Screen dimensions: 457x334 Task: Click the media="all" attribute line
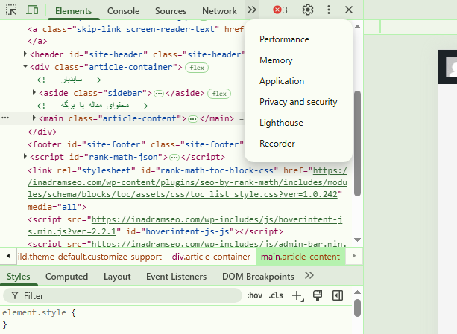(x=57, y=207)
